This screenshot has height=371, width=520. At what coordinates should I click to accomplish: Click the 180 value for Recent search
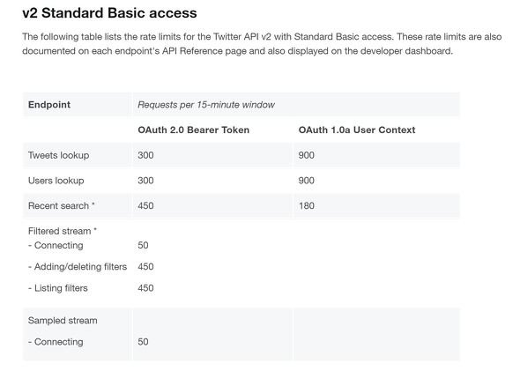coord(306,205)
